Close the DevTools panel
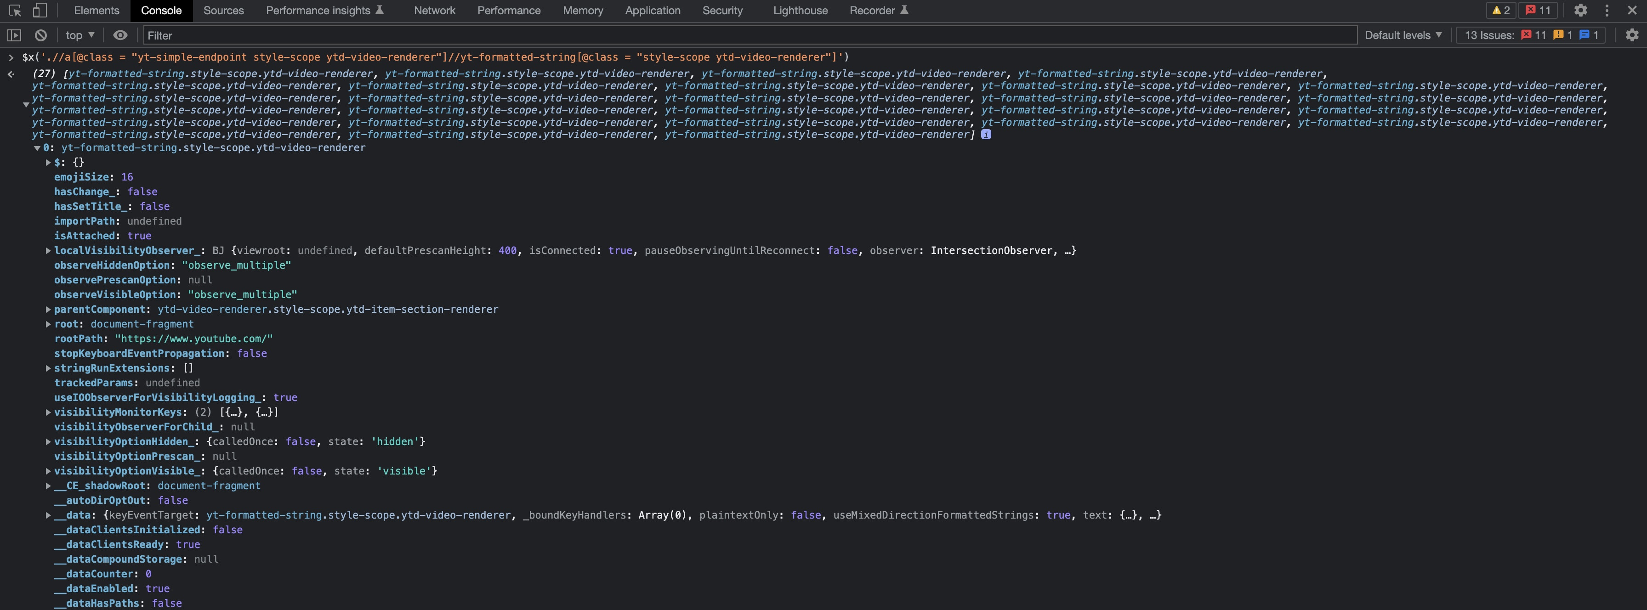Image resolution: width=1647 pixels, height=610 pixels. [1632, 10]
